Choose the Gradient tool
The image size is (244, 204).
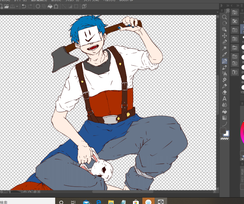coord(224,117)
